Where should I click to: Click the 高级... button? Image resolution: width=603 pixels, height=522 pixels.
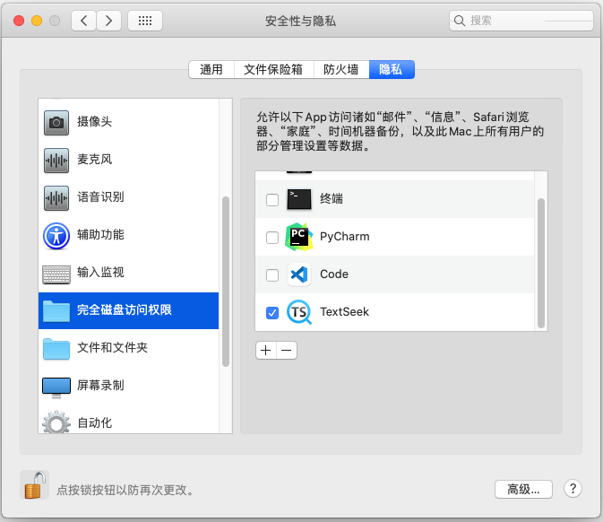(523, 489)
